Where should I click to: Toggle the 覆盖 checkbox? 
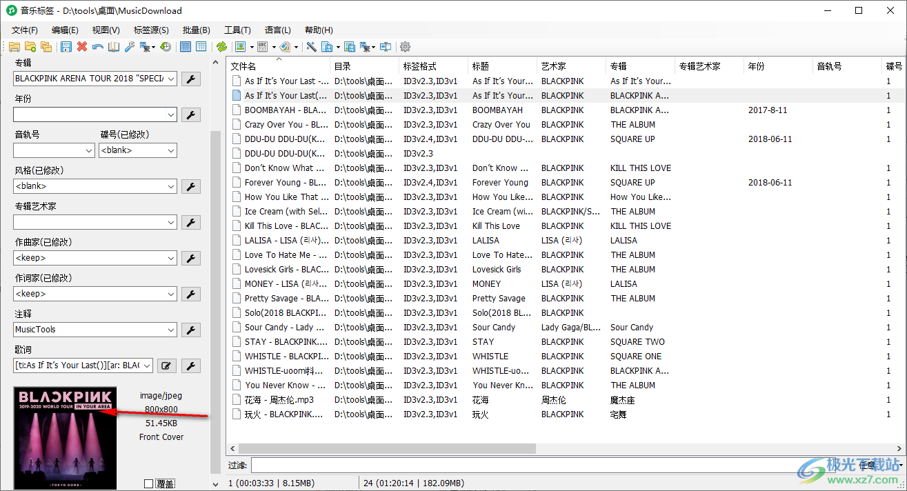[x=148, y=483]
